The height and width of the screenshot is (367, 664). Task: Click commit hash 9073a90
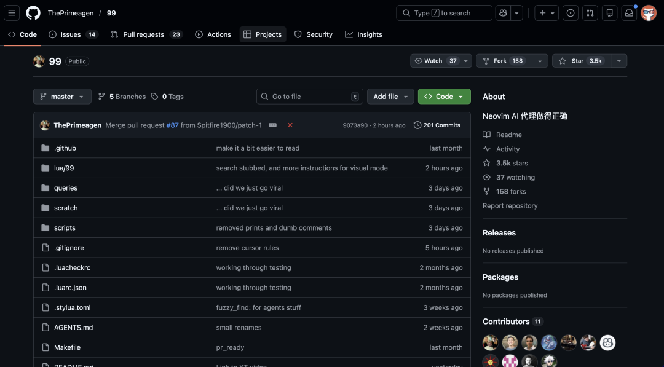355,125
